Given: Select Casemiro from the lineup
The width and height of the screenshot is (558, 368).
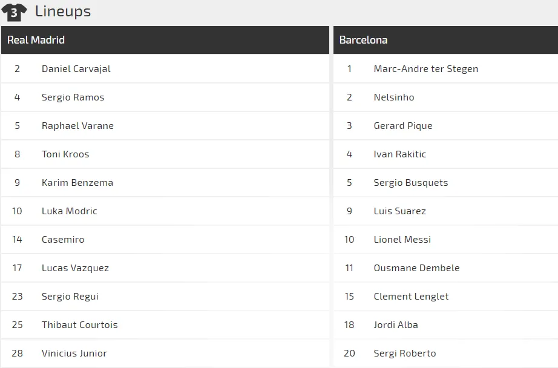Looking at the screenshot, I should (x=63, y=240).
